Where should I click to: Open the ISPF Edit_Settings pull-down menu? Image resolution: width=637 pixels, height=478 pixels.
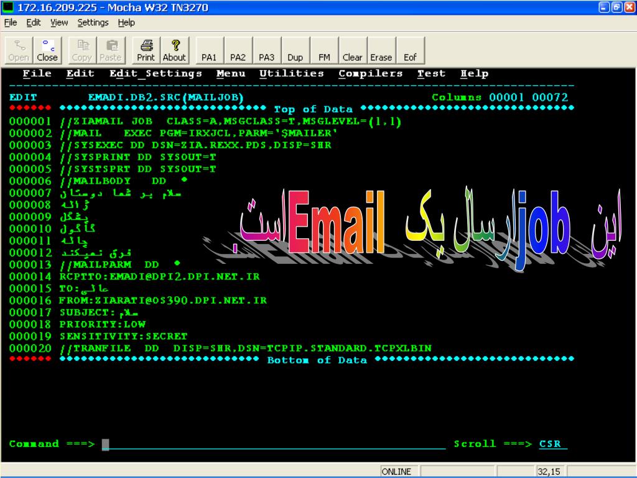[x=156, y=73]
